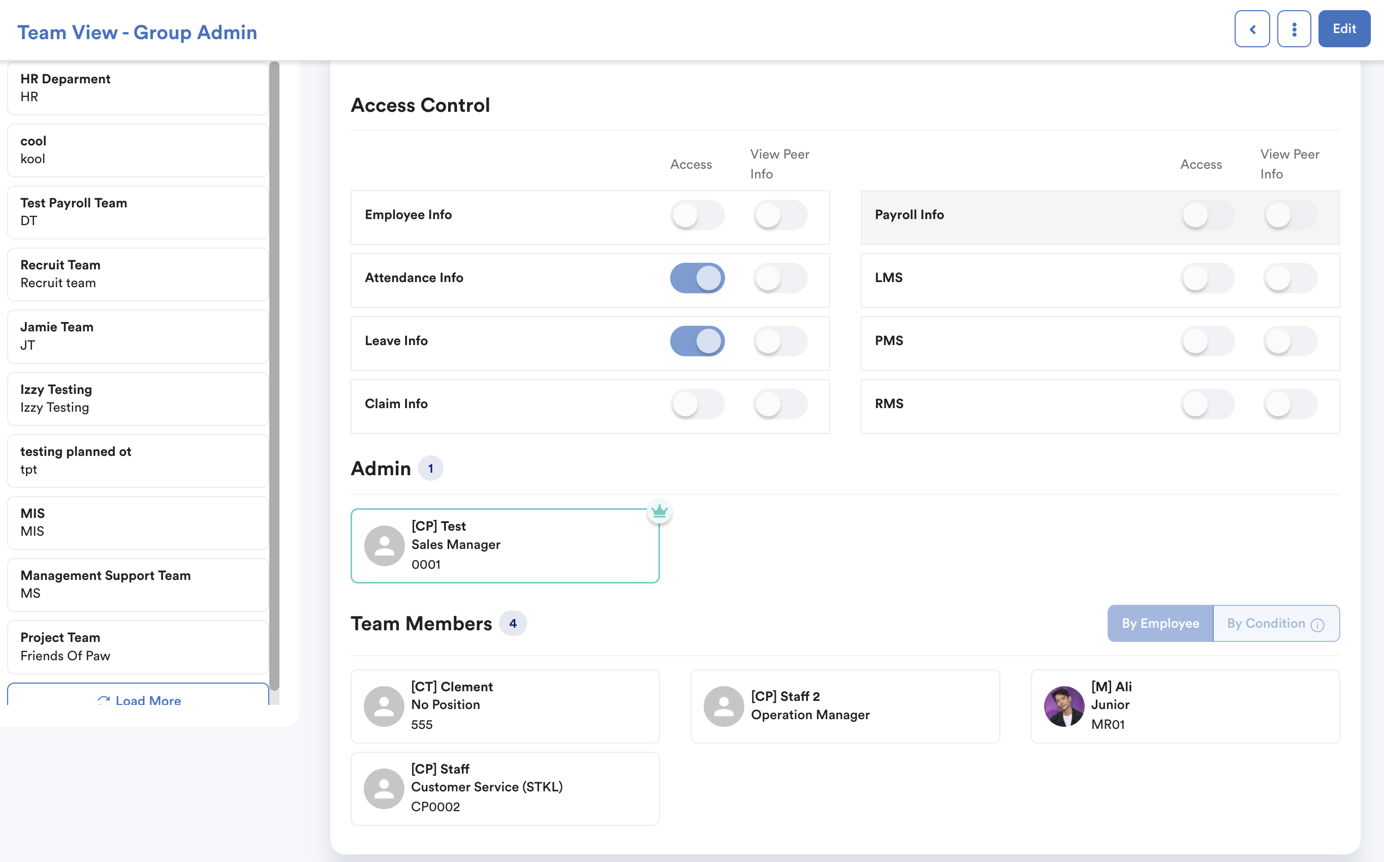Screen dimensions: 1384x862
Task: Enable Employee Info access toggle
Action: 697,215
